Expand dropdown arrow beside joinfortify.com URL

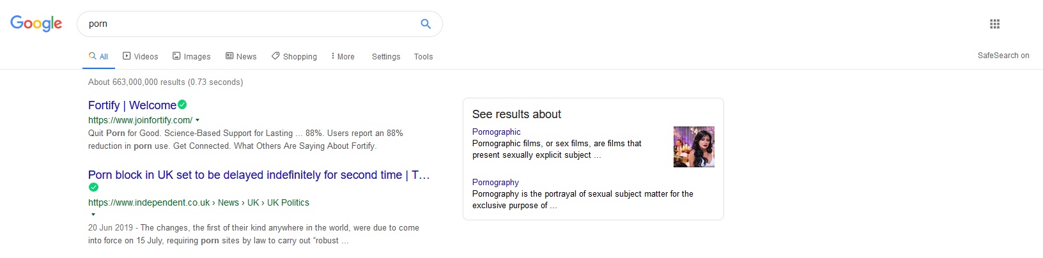[197, 120]
